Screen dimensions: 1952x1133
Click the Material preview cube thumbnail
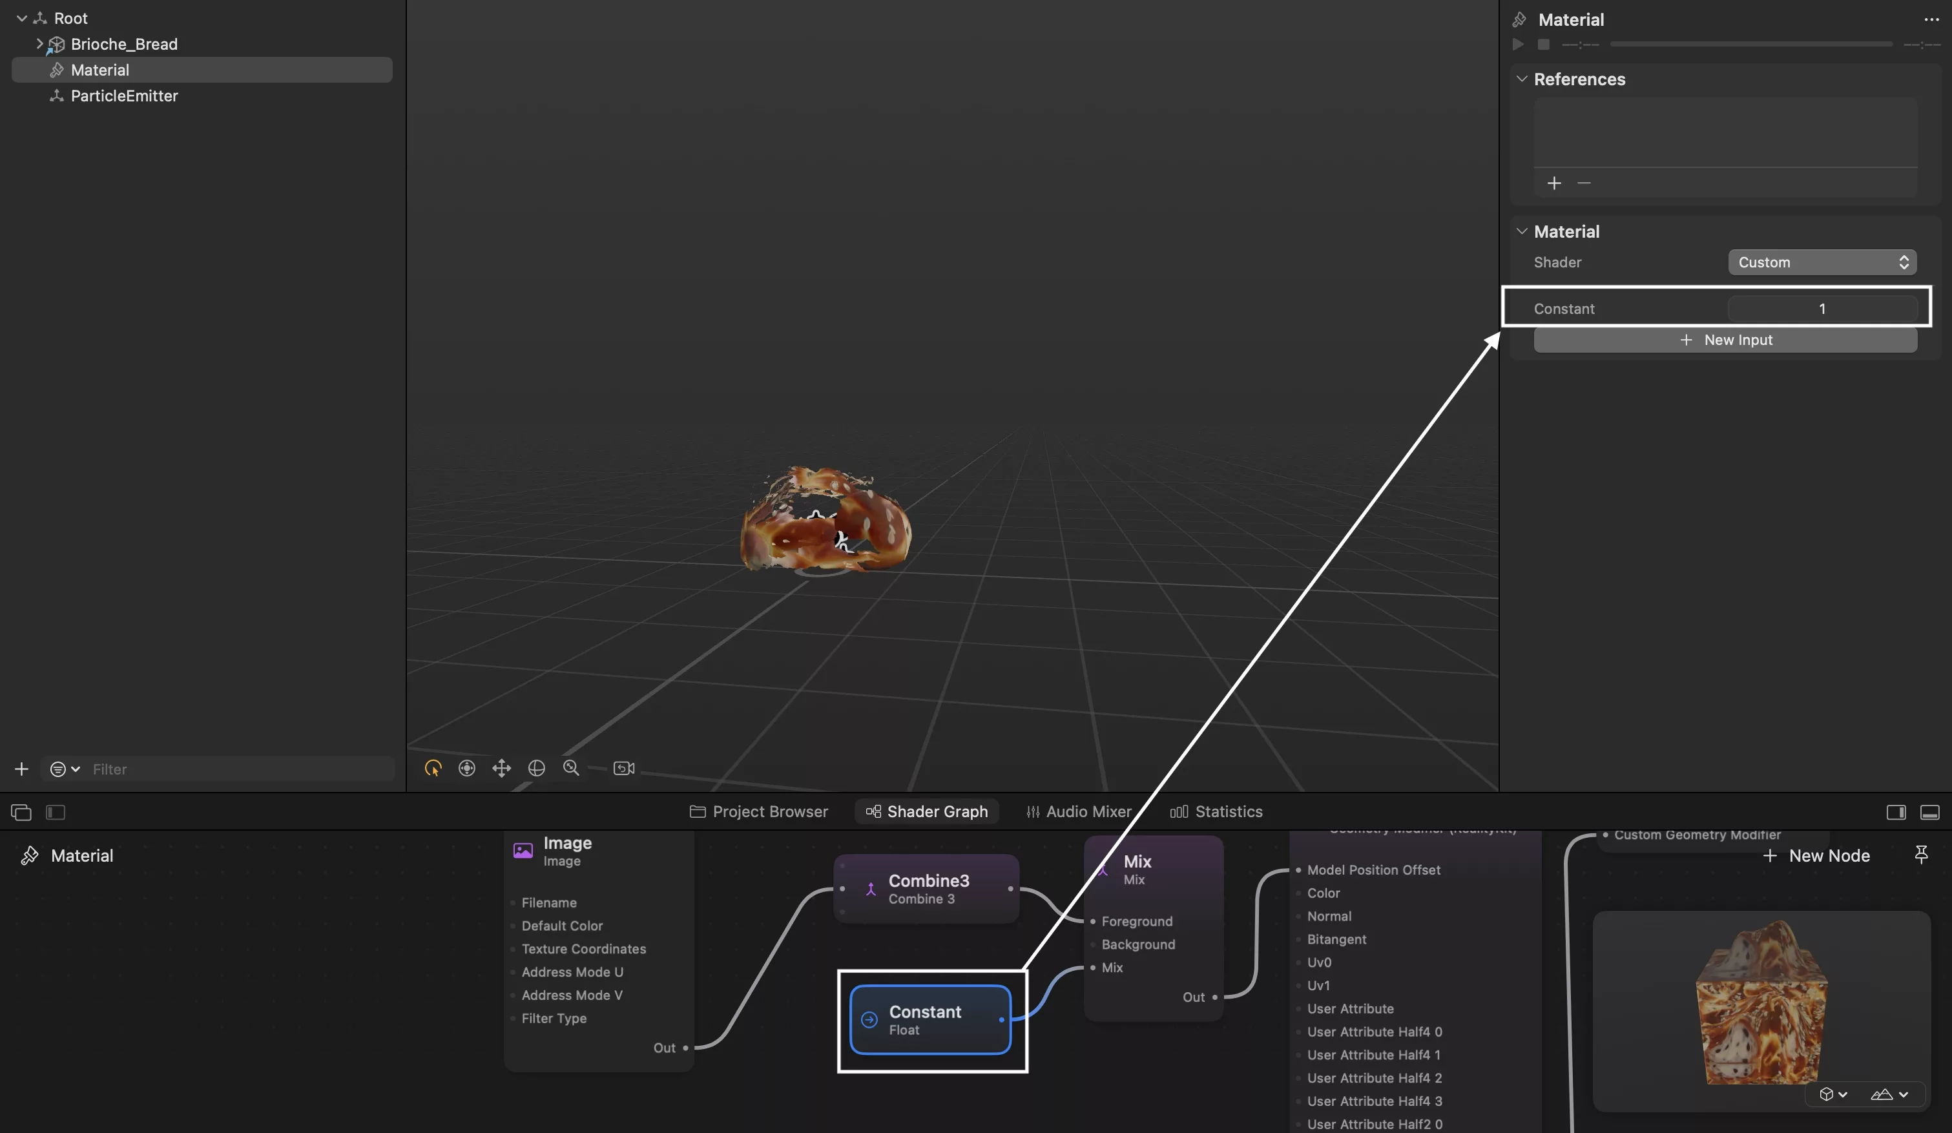coord(1761,1003)
